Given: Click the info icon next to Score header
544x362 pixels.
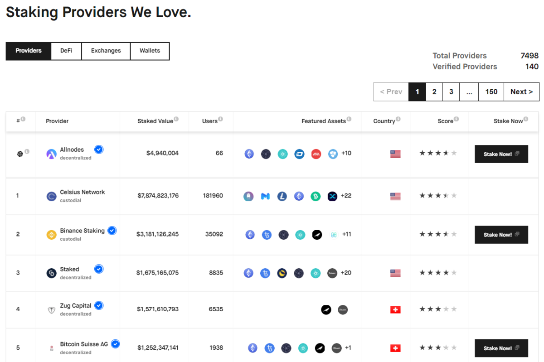Looking at the screenshot, I should (x=457, y=119).
